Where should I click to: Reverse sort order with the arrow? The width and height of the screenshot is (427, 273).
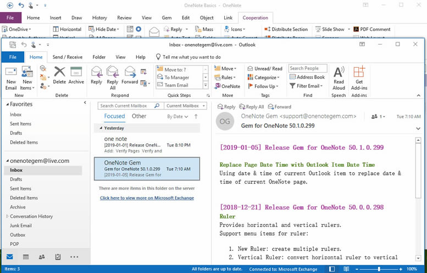click(x=196, y=117)
